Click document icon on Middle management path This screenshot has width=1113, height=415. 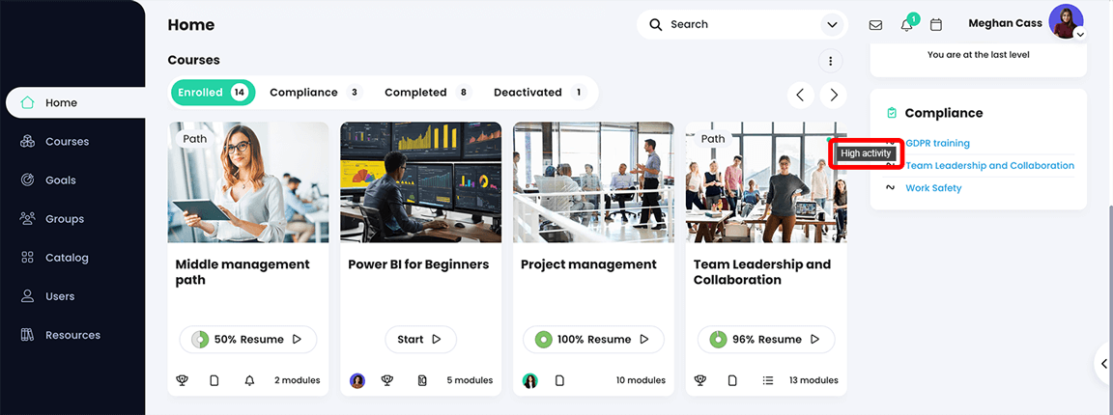pos(214,381)
